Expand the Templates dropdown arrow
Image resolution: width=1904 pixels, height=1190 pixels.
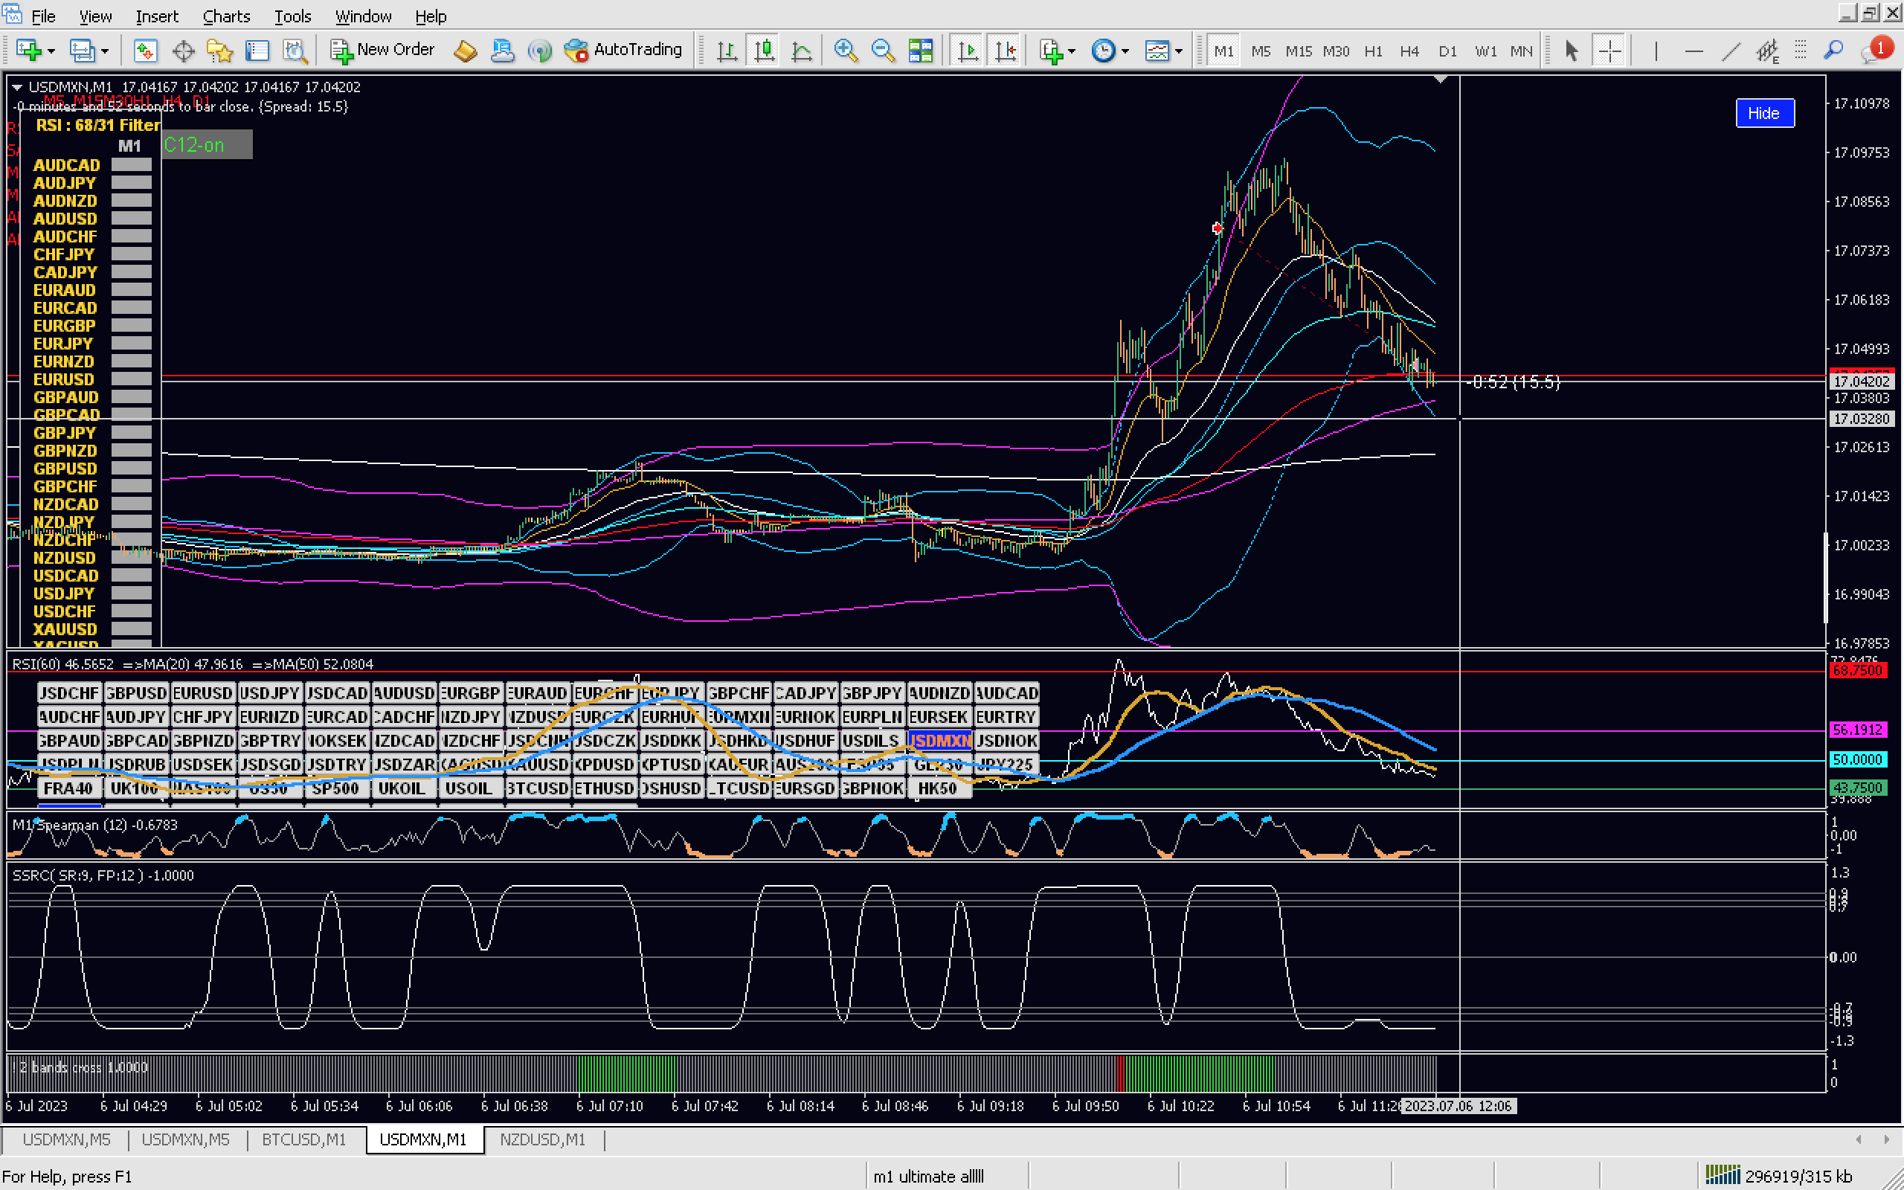[x=1179, y=51]
